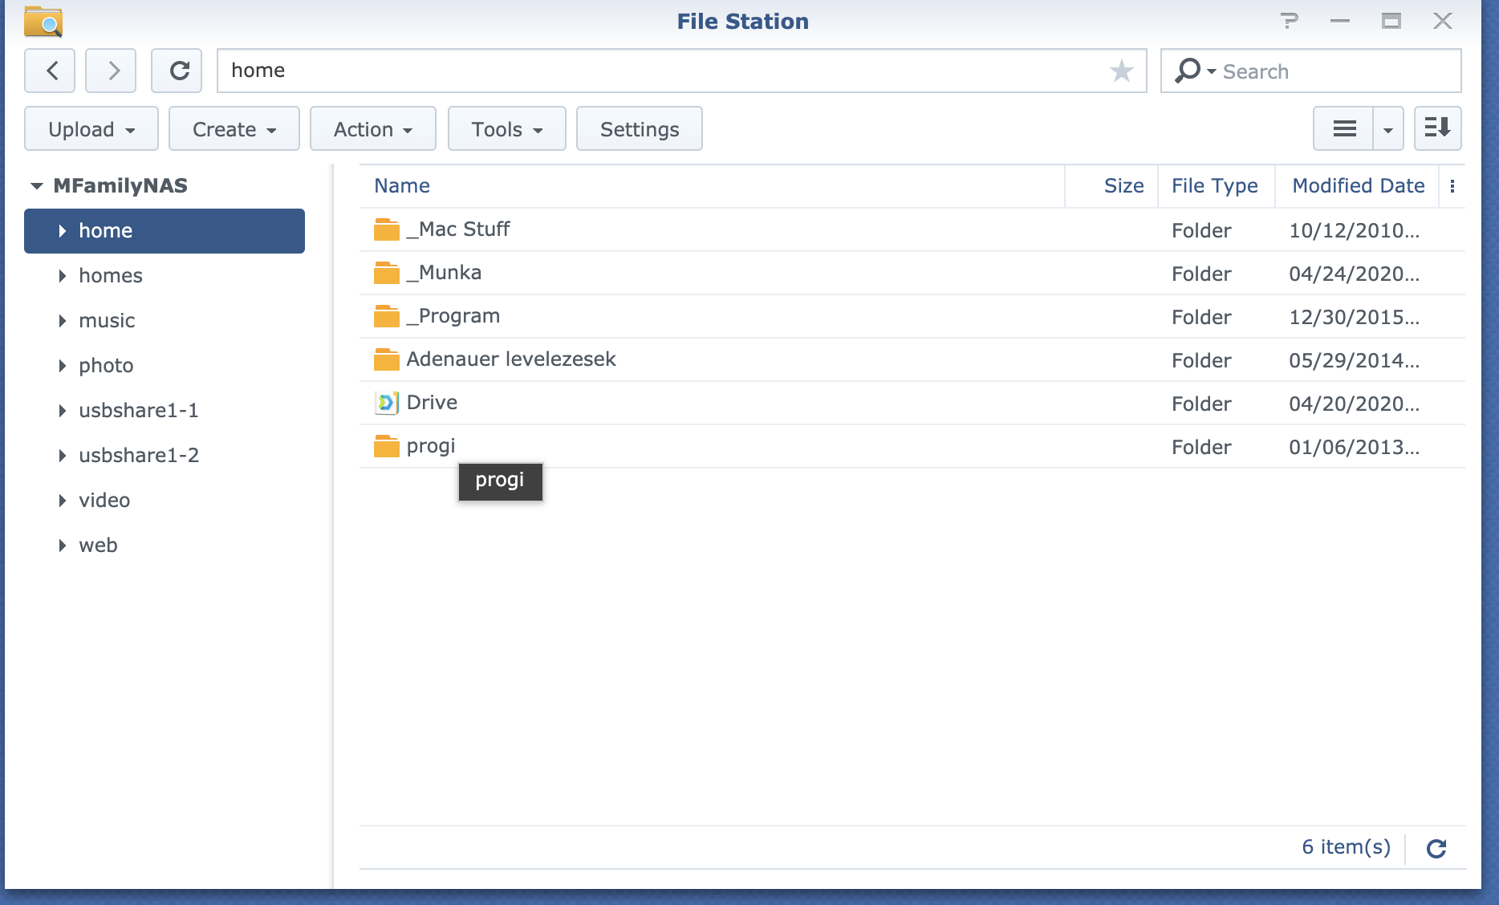Open the sort options icon
Viewport: 1499px width, 905px height.
1437,128
